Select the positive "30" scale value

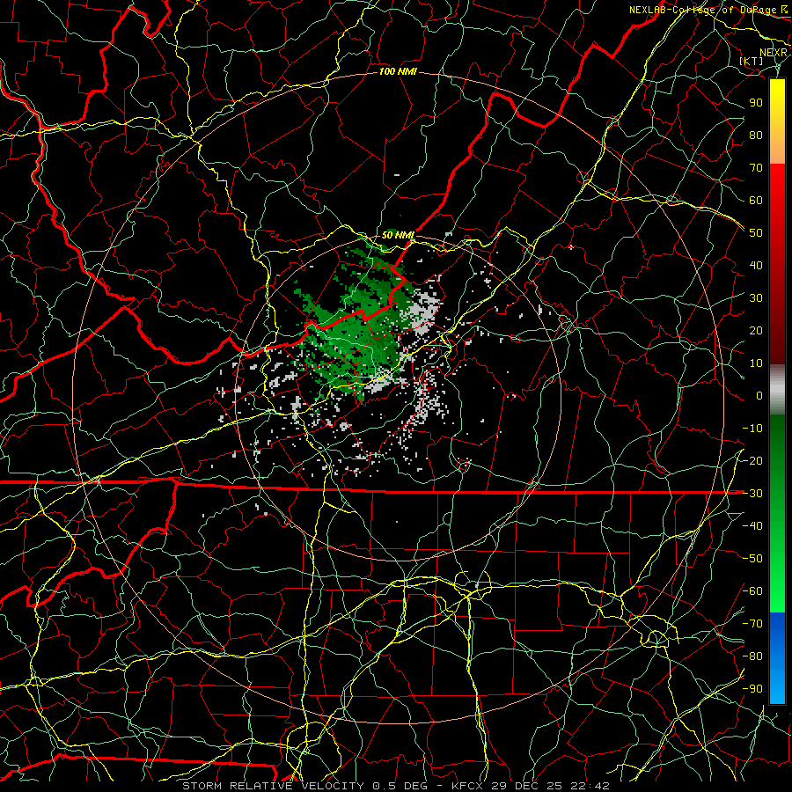(756, 298)
